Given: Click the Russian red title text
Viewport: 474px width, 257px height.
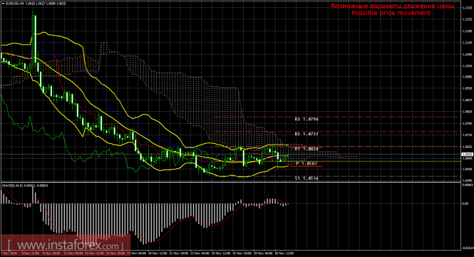Looking at the screenshot, I should pos(392,6).
